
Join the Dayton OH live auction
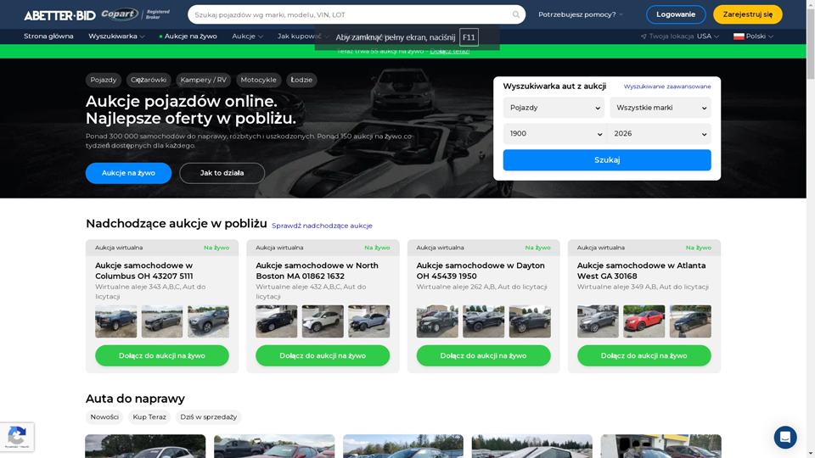[483, 355]
